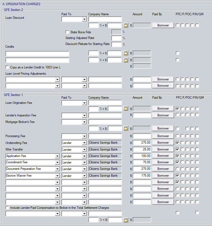The image size is (212, 226).
Task: Expand the Application Fee name dropdown
Action: [x=57, y=156]
